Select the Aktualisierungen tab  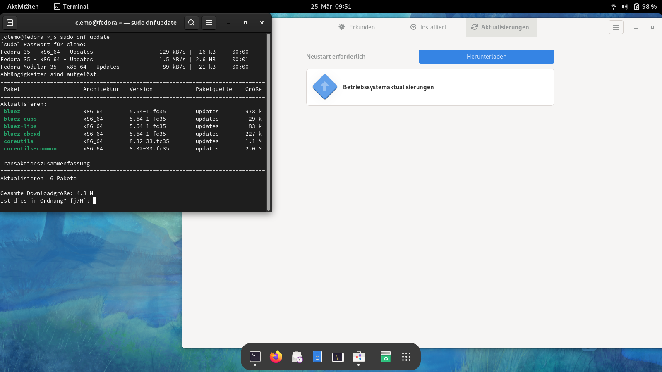(501, 27)
